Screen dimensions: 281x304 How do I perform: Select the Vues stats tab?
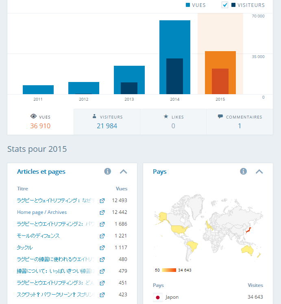pos(40,121)
